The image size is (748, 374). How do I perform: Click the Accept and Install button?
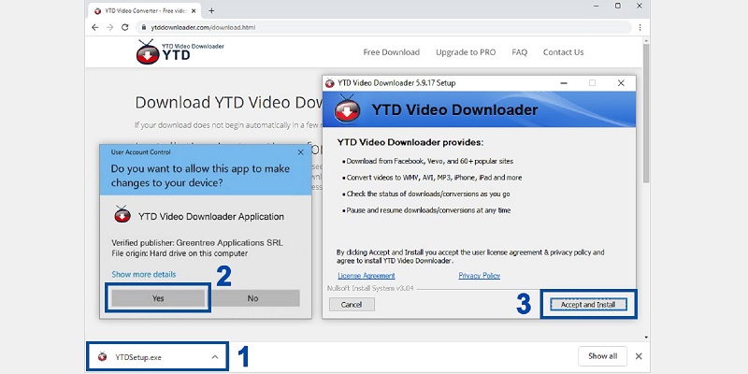click(x=588, y=305)
